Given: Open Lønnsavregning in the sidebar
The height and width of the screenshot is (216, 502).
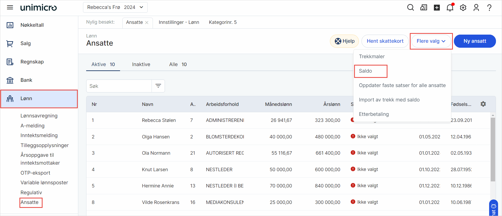Looking at the screenshot, I should [39, 116].
